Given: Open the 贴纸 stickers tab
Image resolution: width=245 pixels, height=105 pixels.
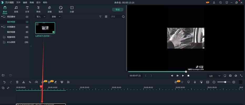Looking at the screenshot, I should tap(61, 9).
